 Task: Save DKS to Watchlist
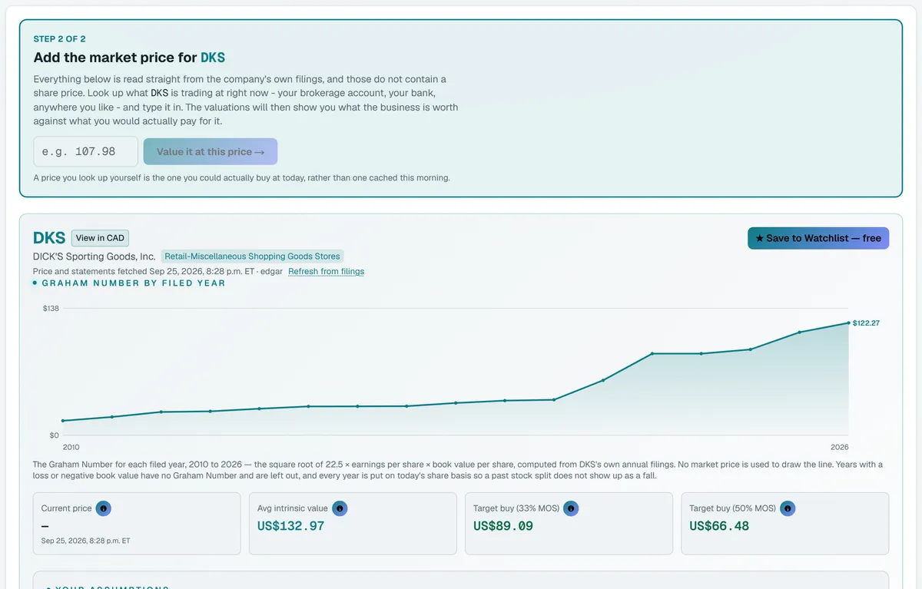(x=818, y=238)
